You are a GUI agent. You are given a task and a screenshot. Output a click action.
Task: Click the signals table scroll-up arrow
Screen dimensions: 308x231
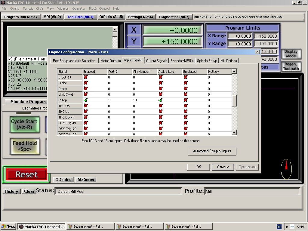234,71
